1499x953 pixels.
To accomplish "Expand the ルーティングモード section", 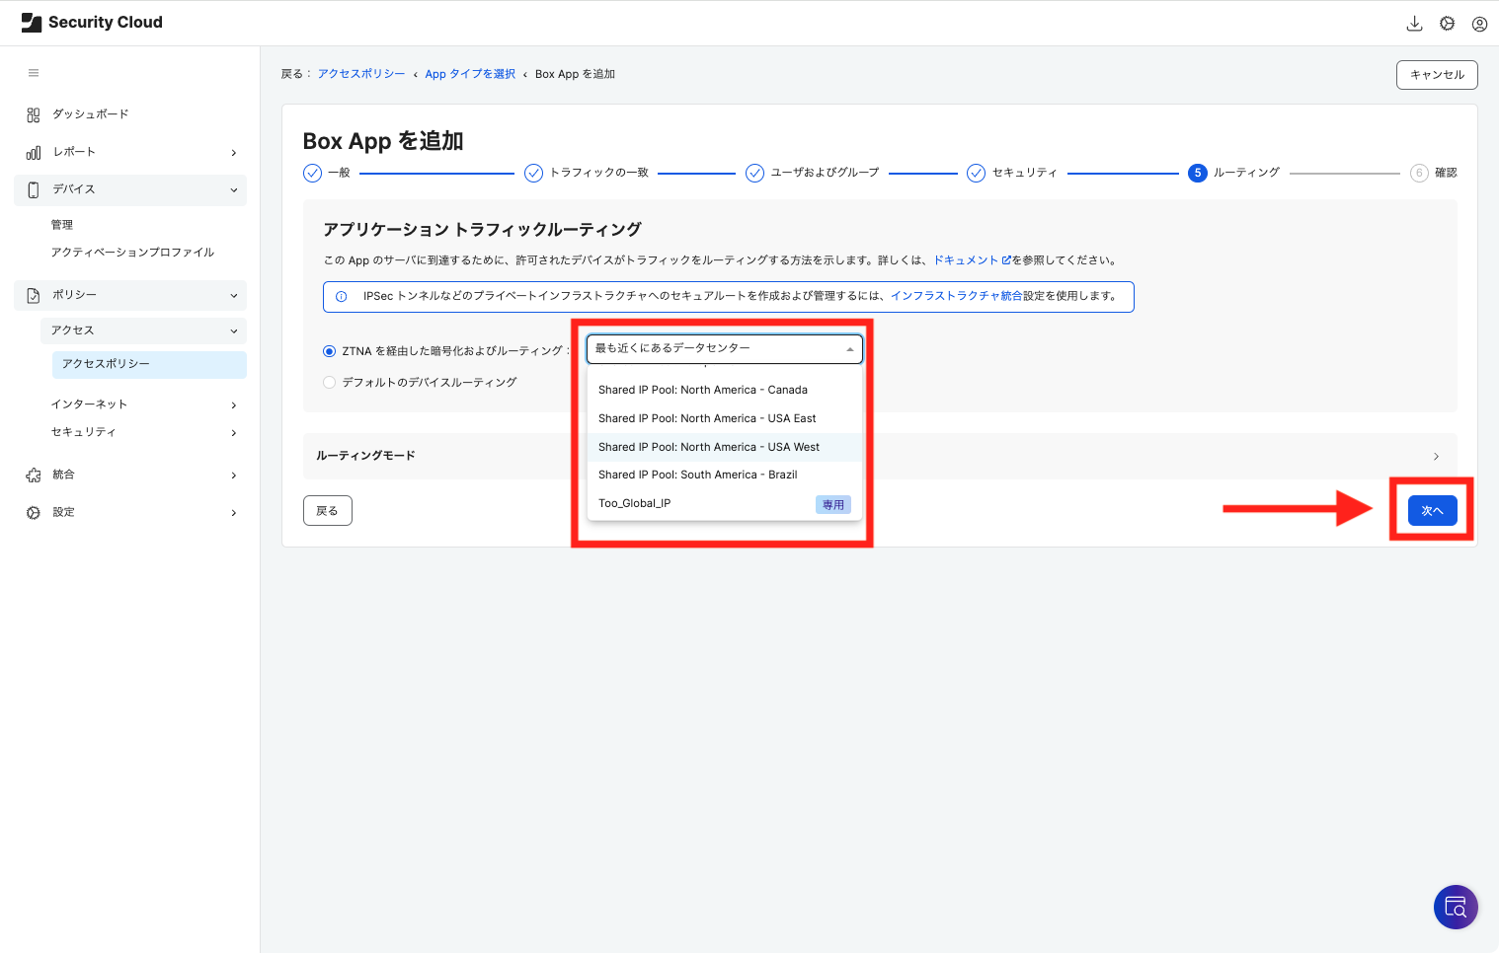I will (880, 456).
